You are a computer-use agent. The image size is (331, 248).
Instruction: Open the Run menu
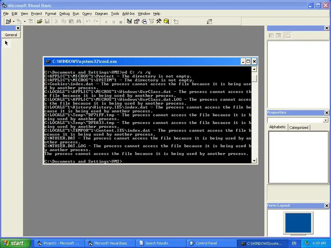point(76,14)
